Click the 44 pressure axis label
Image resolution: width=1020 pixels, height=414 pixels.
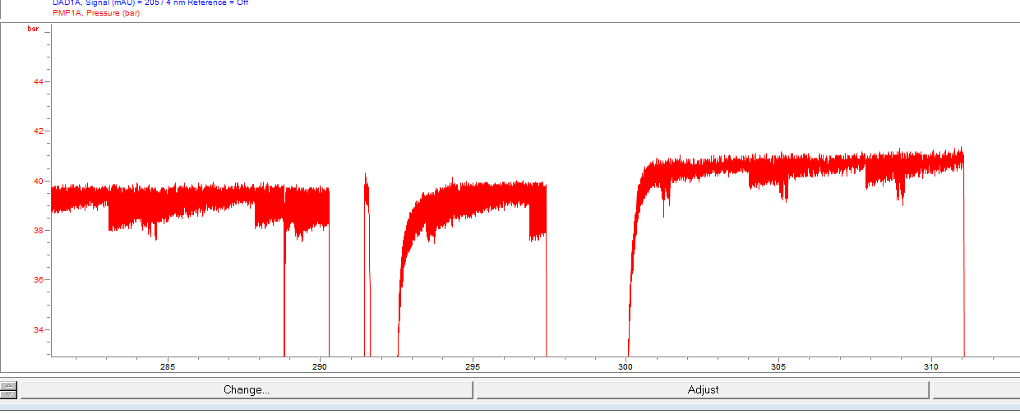pyautogui.click(x=38, y=82)
